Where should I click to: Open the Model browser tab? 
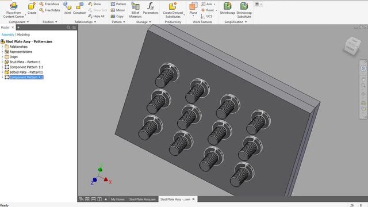coord(5,28)
